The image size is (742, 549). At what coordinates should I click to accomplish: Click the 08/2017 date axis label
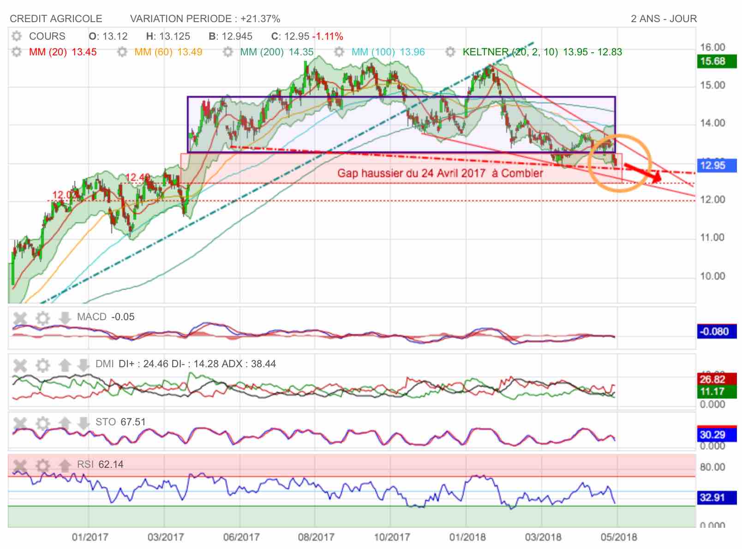316,537
